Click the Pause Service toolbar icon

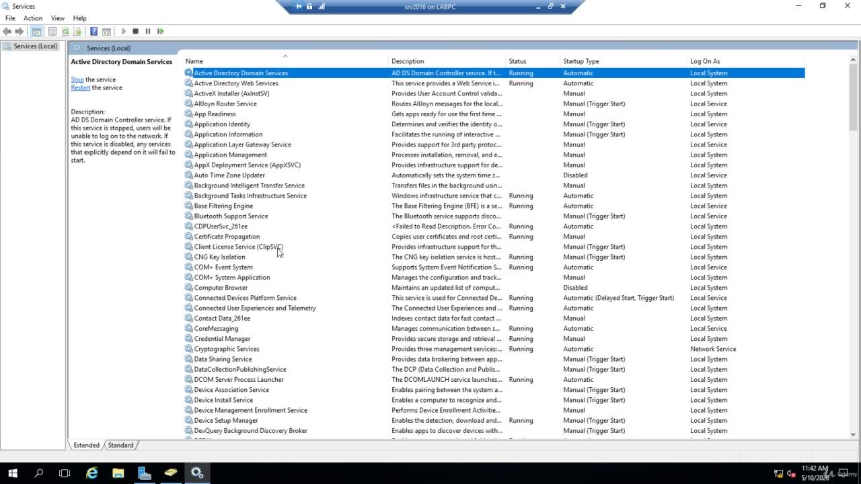(x=148, y=32)
